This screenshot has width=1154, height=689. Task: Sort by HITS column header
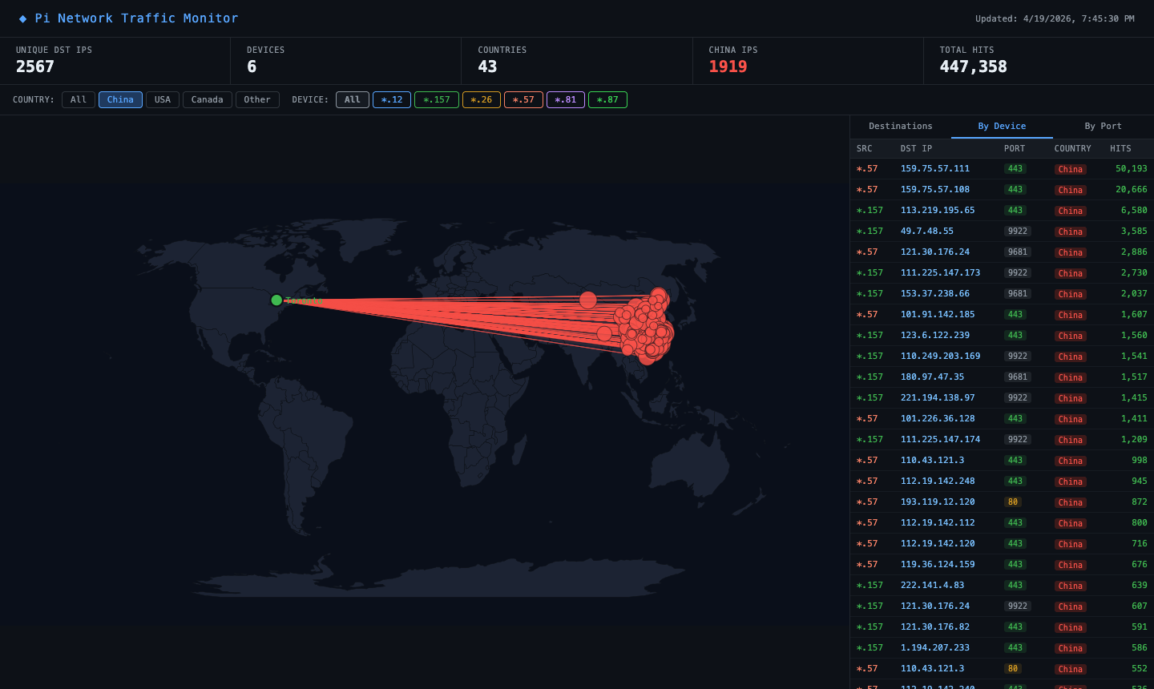tap(1120, 148)
